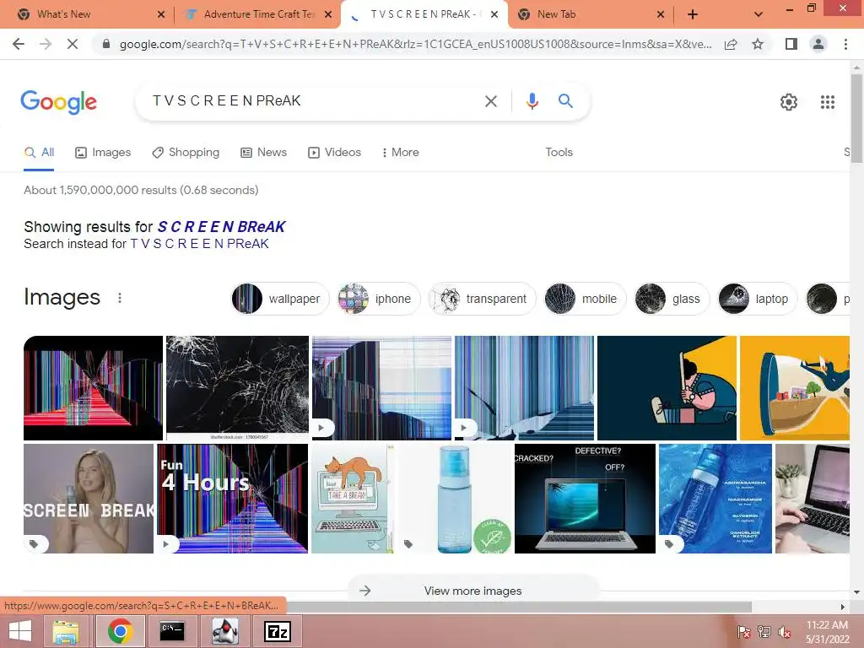Viewport: 864px width, 648px height.
Task: Expand the More search filters menu
Action: 401,152
